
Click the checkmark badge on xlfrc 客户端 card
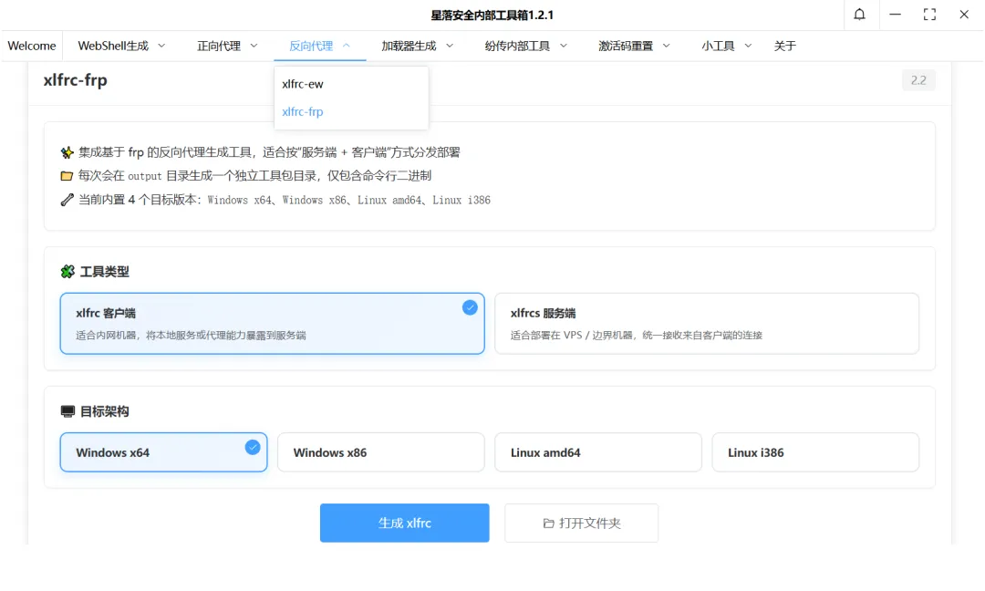[470, 307]
